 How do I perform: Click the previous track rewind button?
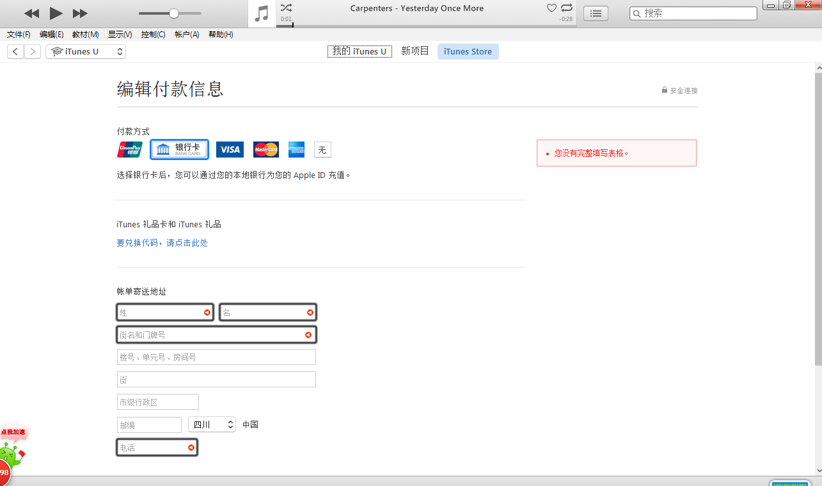31,13
